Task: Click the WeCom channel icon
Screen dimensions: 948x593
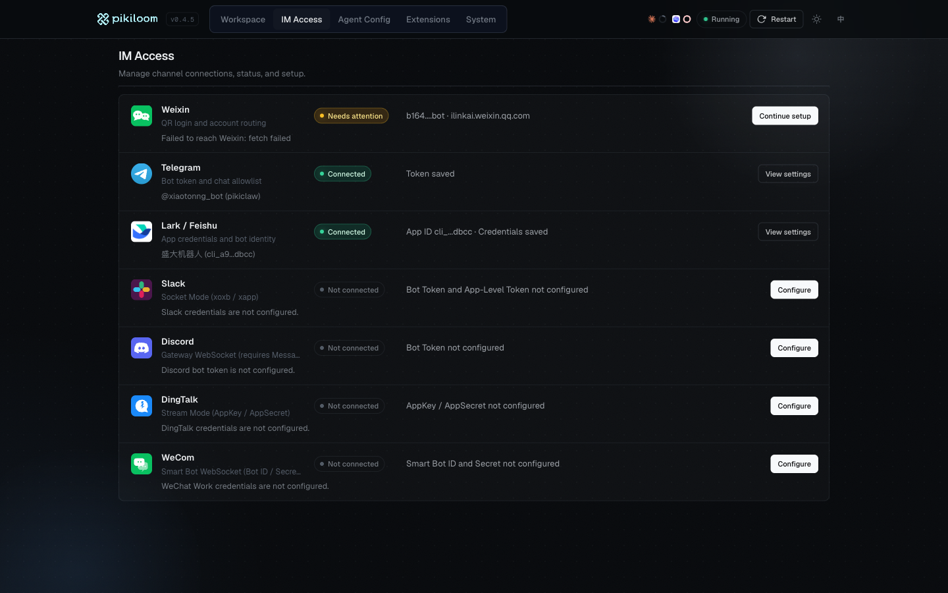Action: pyautogui.click(x=142, y=464)
